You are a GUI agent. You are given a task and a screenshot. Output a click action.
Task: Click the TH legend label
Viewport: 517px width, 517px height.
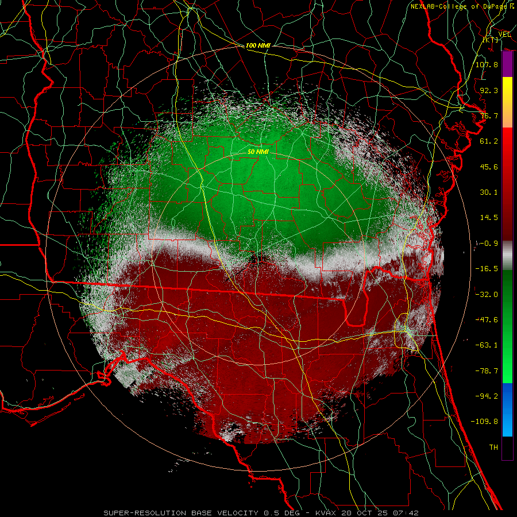click(493, 447)
